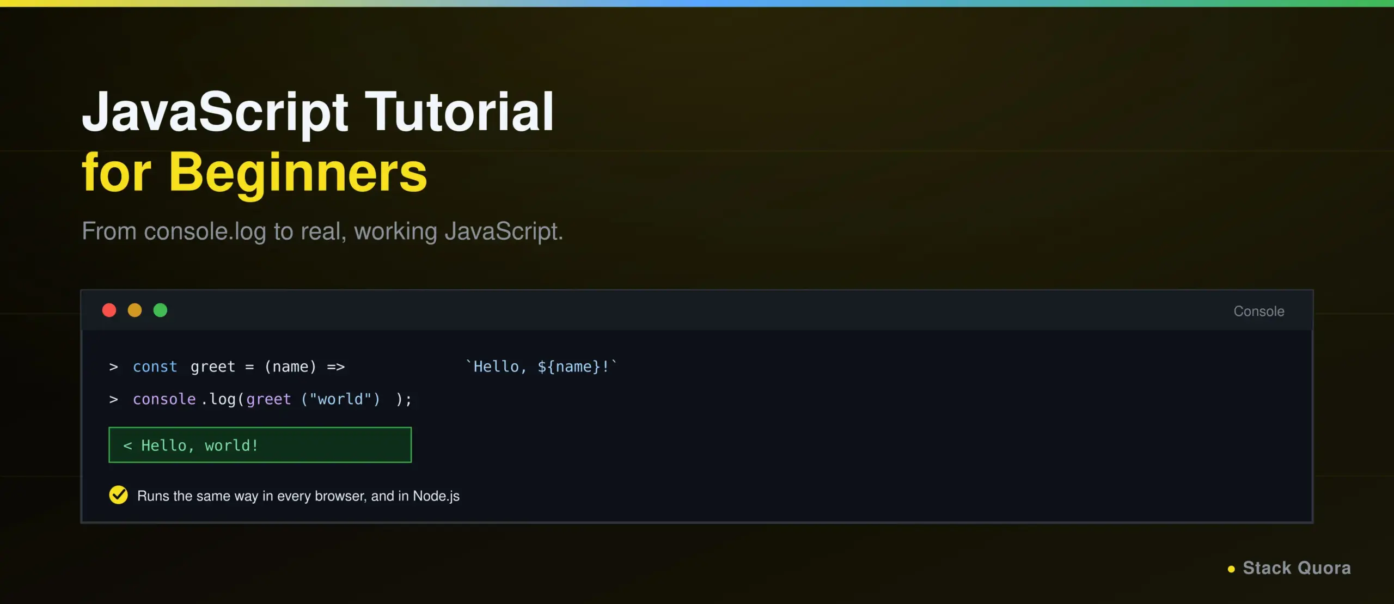Click the "Stack Quora" brand name

pos(1297,568)
